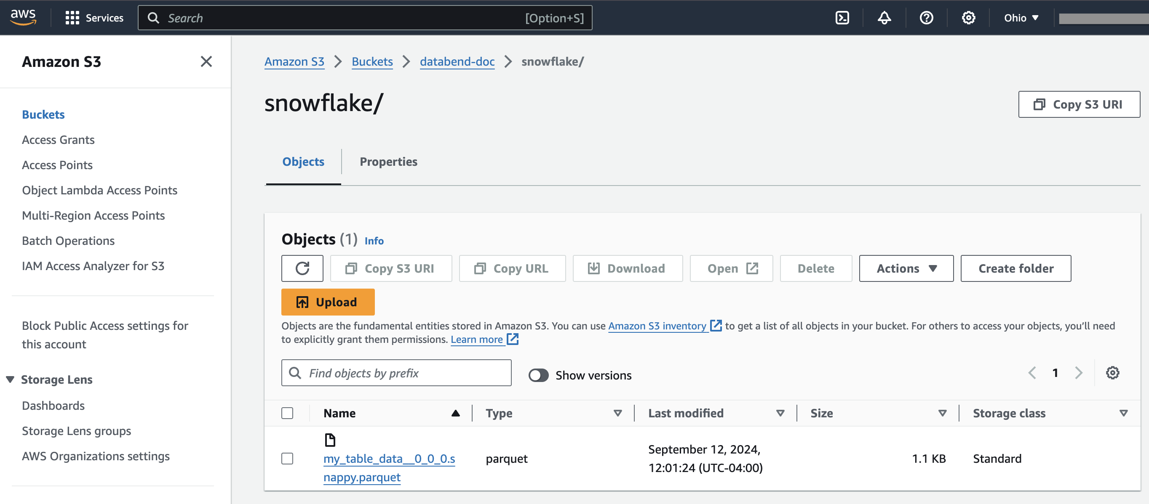Sort by Name ascending arrow
Viewport: 1149px width, 504px height.
coord(455,413)
